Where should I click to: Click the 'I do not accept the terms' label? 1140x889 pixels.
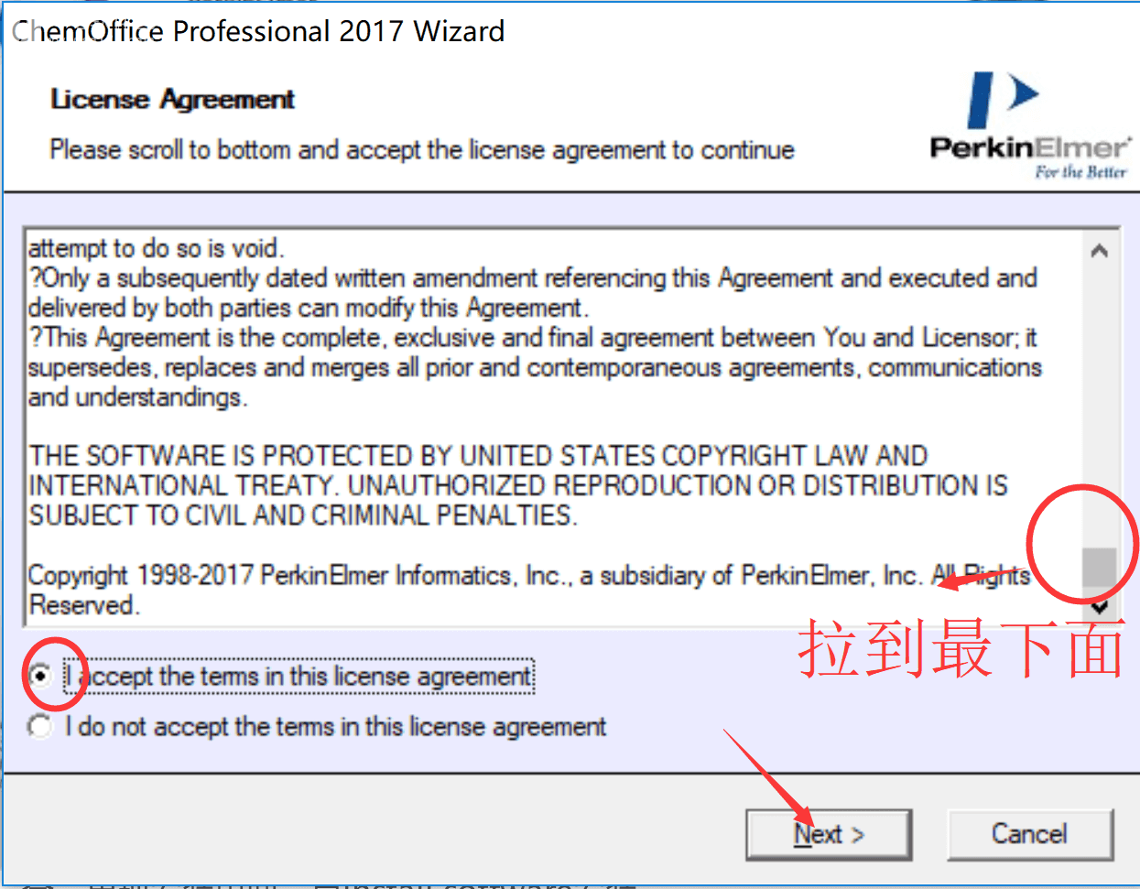click(x=335, y=727)
